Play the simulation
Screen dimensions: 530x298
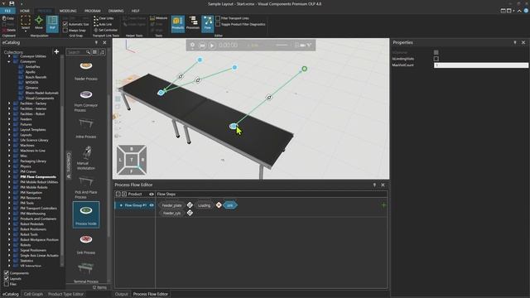pos(212,46)
